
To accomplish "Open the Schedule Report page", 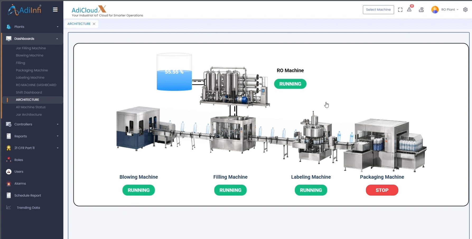I will click(28, 196).
